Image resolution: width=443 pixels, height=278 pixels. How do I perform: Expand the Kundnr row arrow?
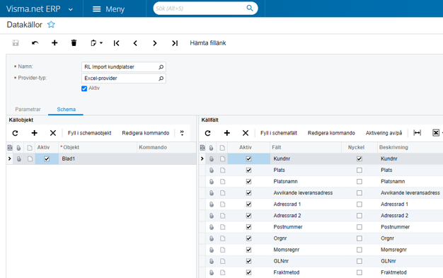[202, 158]
